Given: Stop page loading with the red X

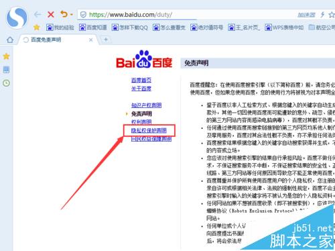Looking at the screenshot, I should [51, 15].
